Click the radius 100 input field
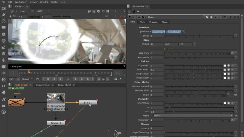Screen dimensions: 244x137 tap(171, 44)
